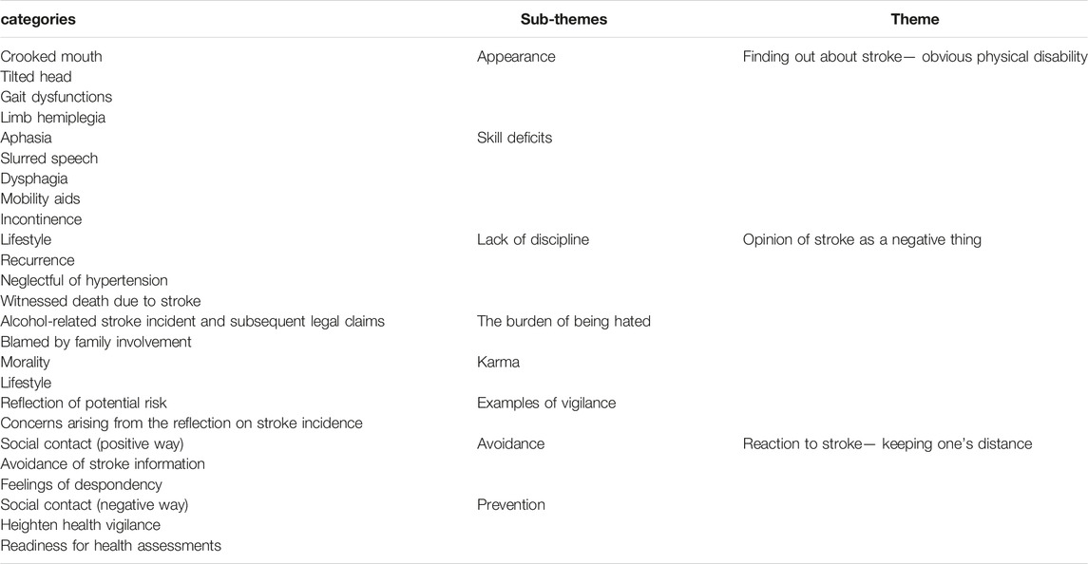Select the 'Skill deficits' sub-theme
Screen dimensions: 1088x564
point(514,138)
